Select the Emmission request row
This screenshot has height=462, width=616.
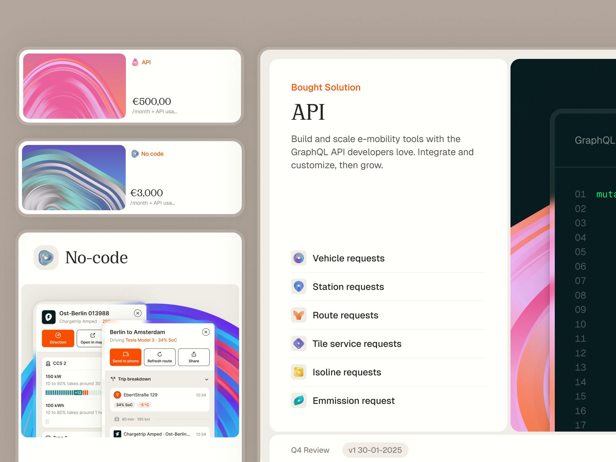click(388, 400)
